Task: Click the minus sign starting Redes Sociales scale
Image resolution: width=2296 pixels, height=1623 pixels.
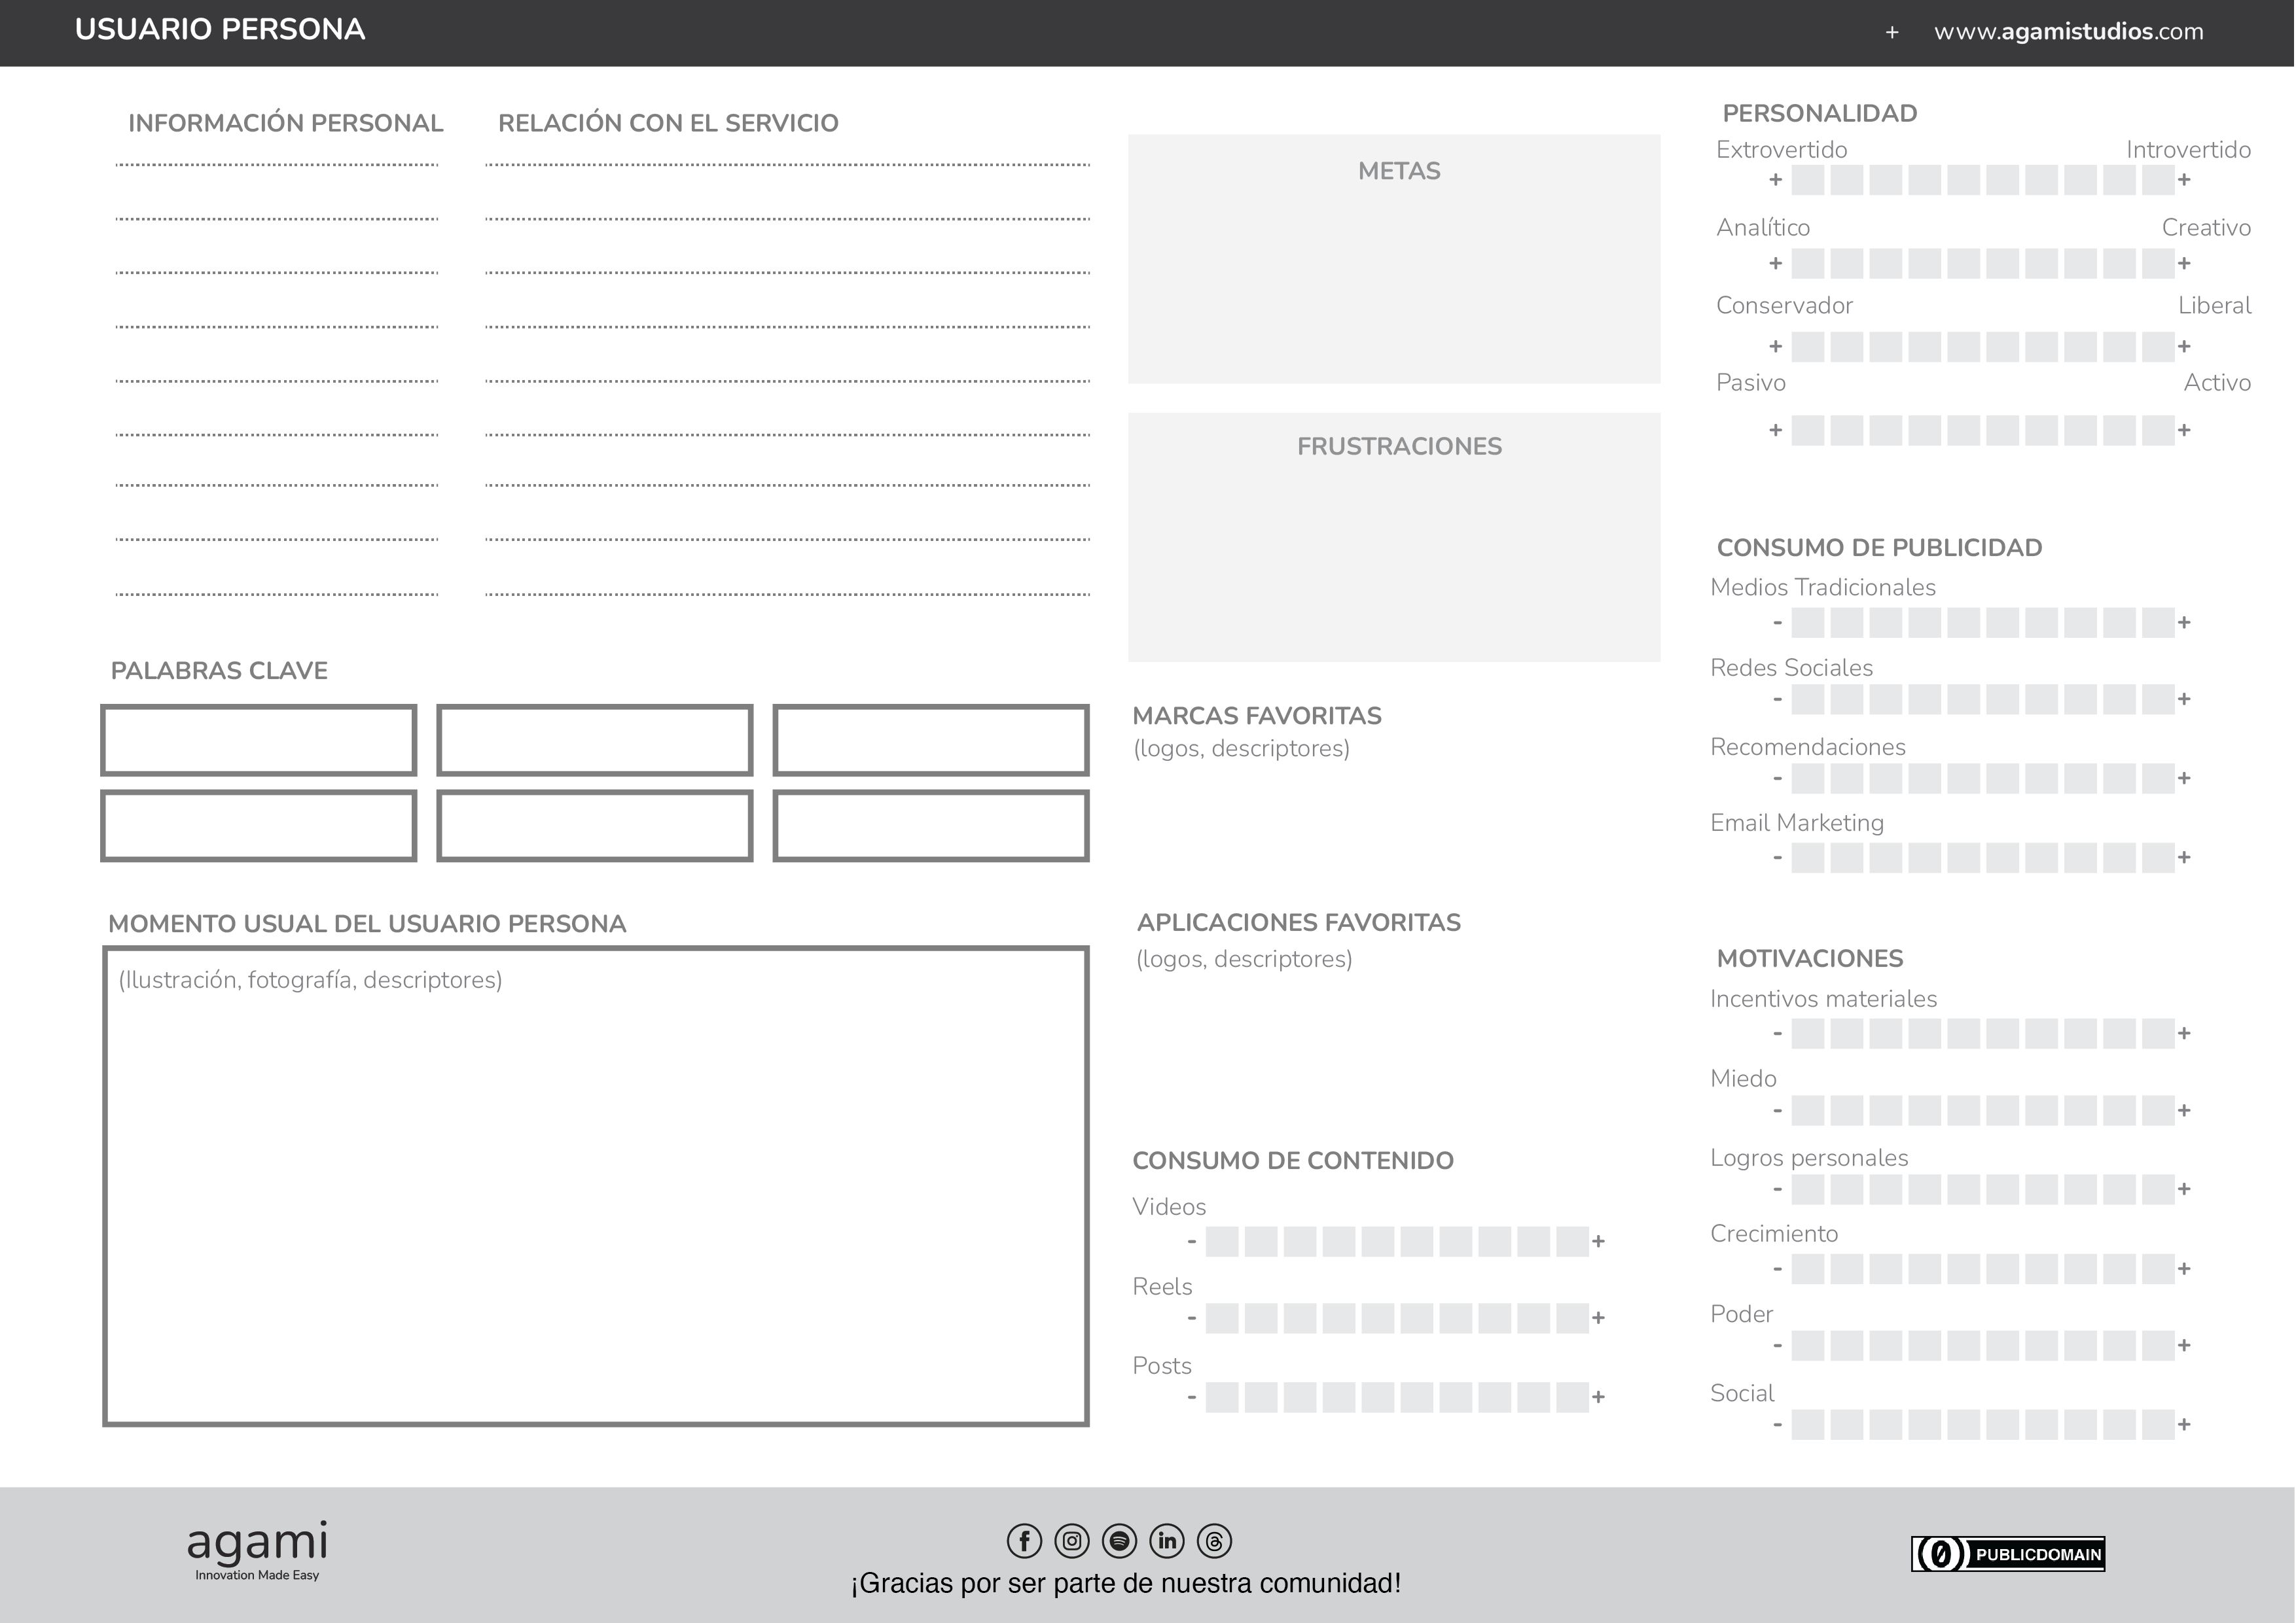Action: coord(1777,699)
